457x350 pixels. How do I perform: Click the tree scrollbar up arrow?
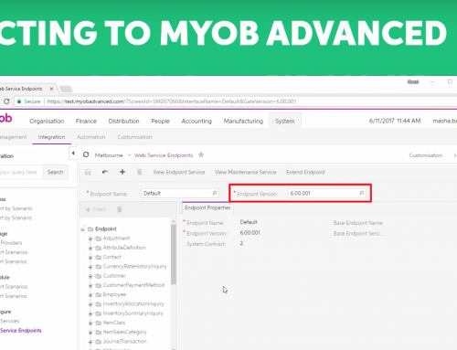pyautogui.click(x=174, y=221)
